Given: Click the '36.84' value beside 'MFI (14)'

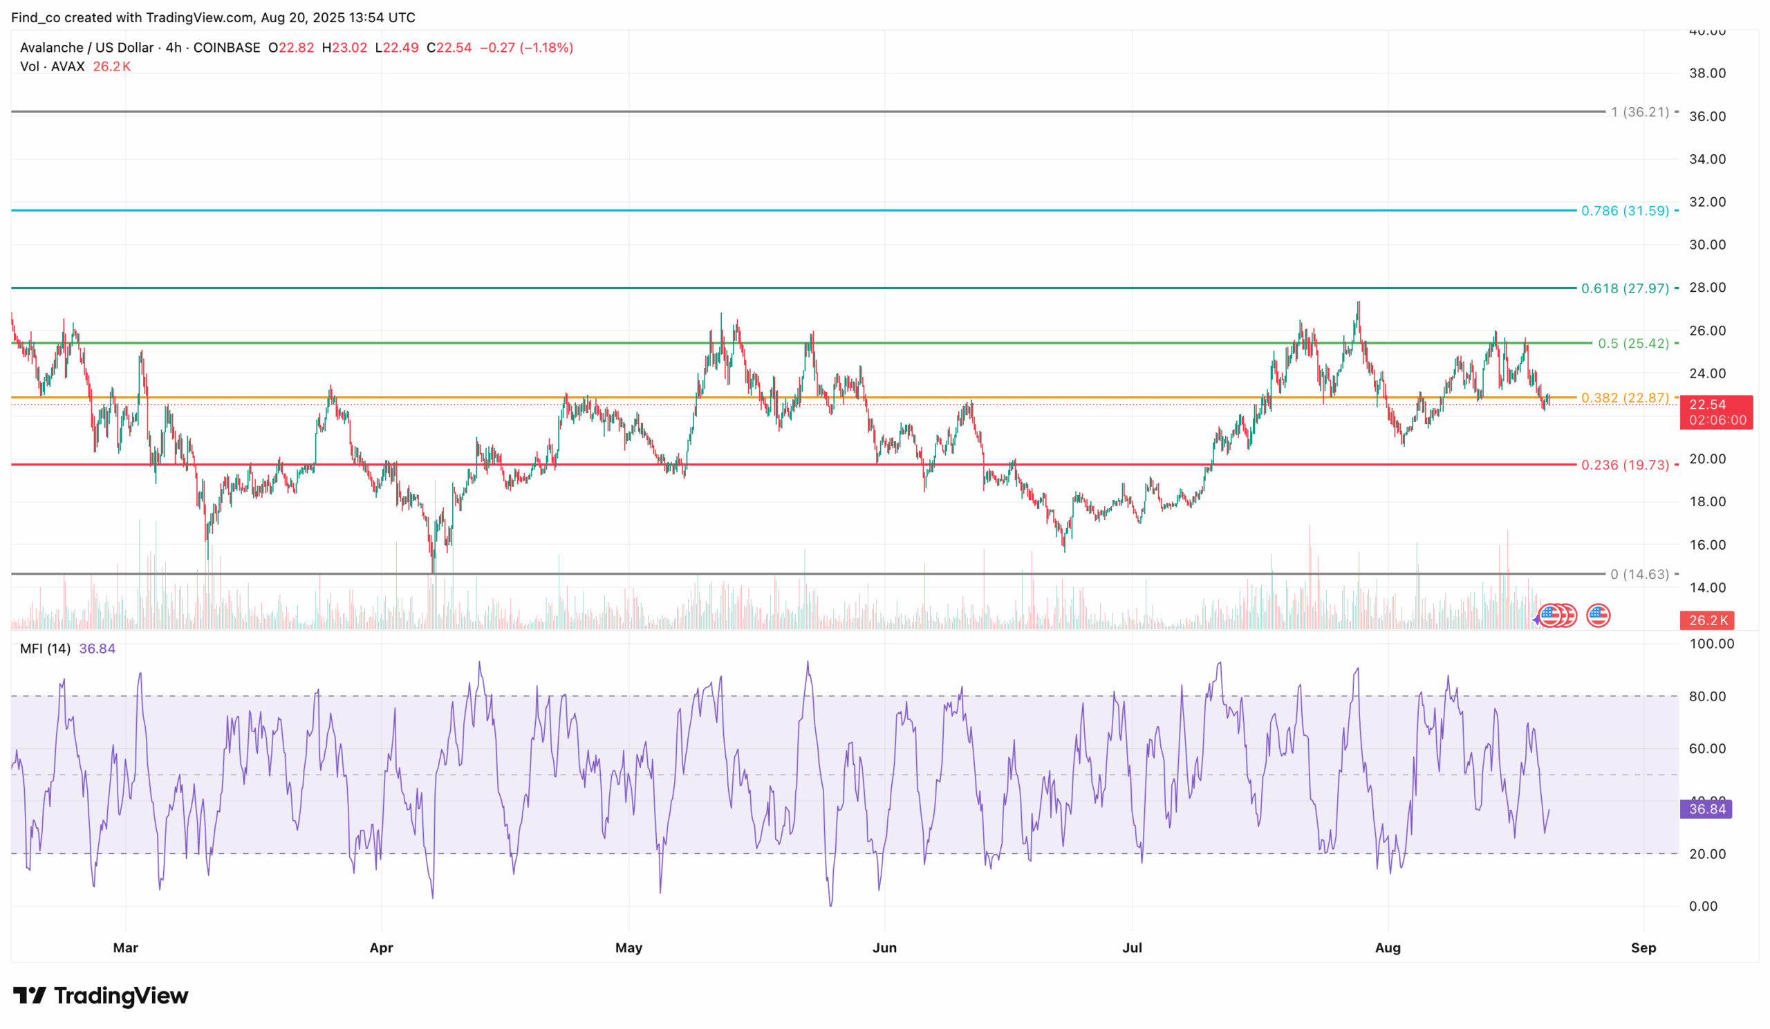Looking at the screenshot, I should point(97,649).
